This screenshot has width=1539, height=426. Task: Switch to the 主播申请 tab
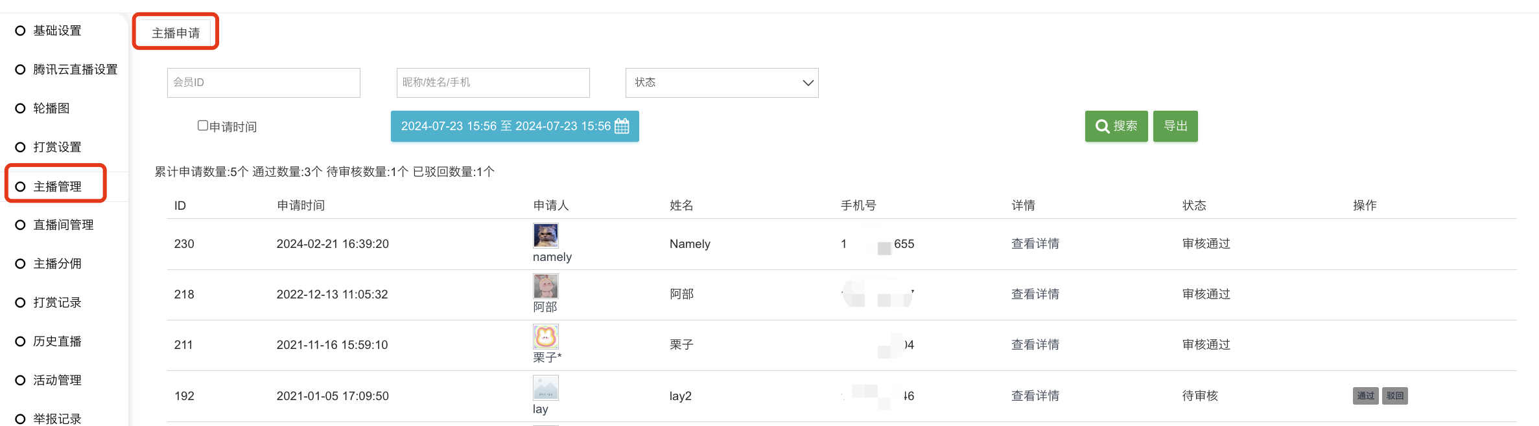click(x=176, y=32)
